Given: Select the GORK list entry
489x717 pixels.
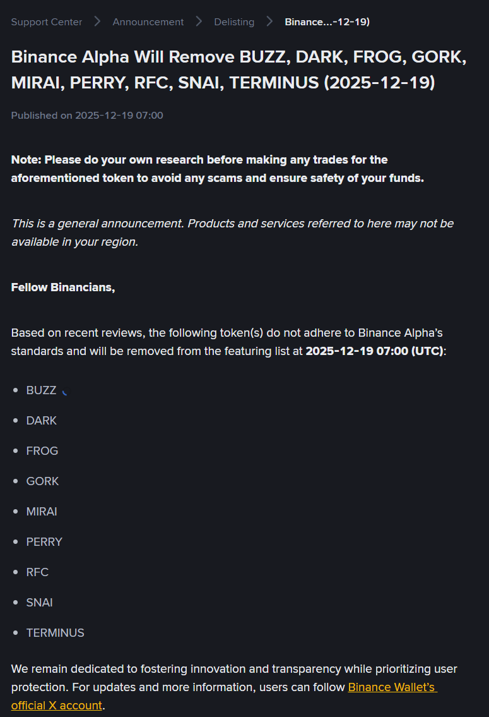Looking at the screenshot, I should [x=42, y=481].
